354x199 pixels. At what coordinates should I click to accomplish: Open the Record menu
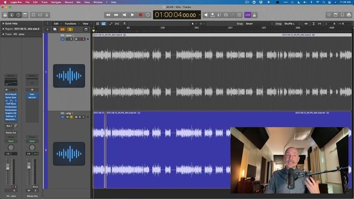(x=69, y=2)
